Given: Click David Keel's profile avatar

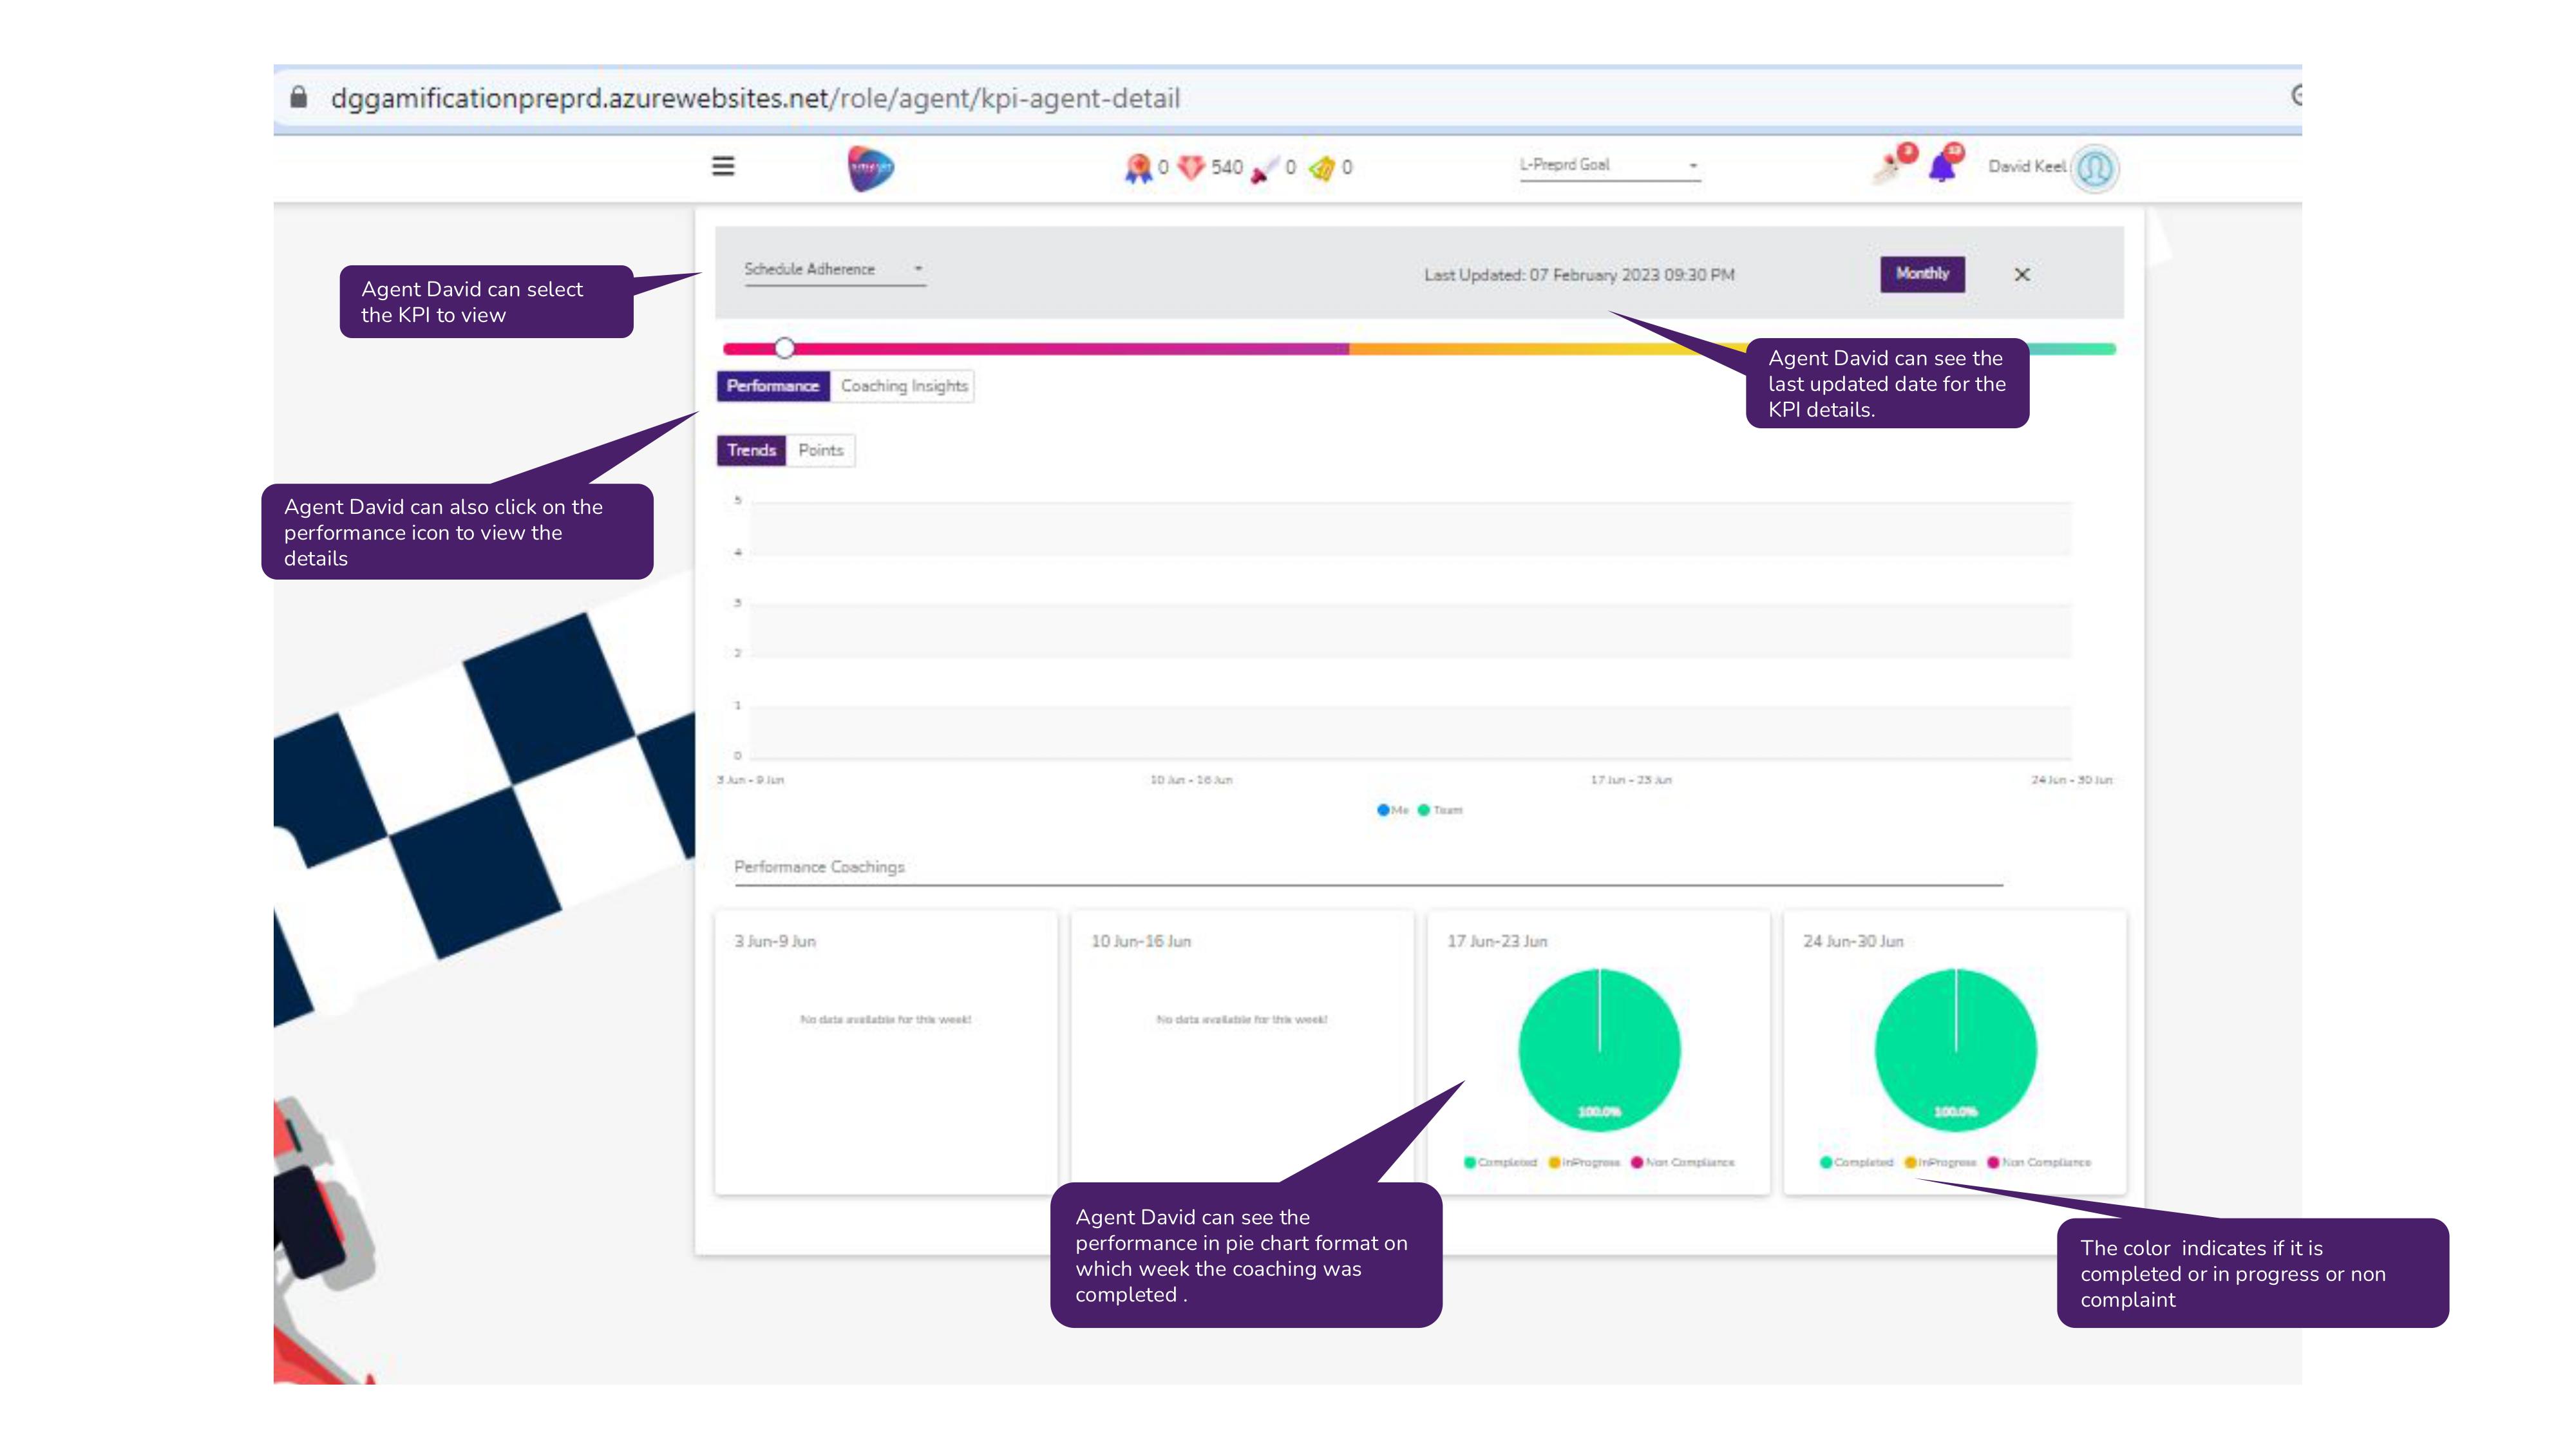Looking at the screenshot, I should tap(2095, 167).
